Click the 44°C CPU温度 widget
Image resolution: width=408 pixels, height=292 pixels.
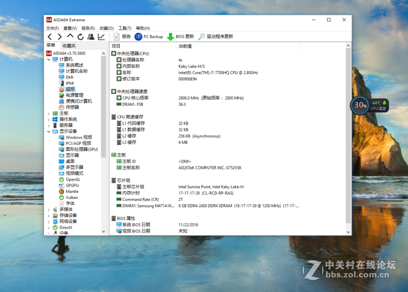click(x=378, y=105)
